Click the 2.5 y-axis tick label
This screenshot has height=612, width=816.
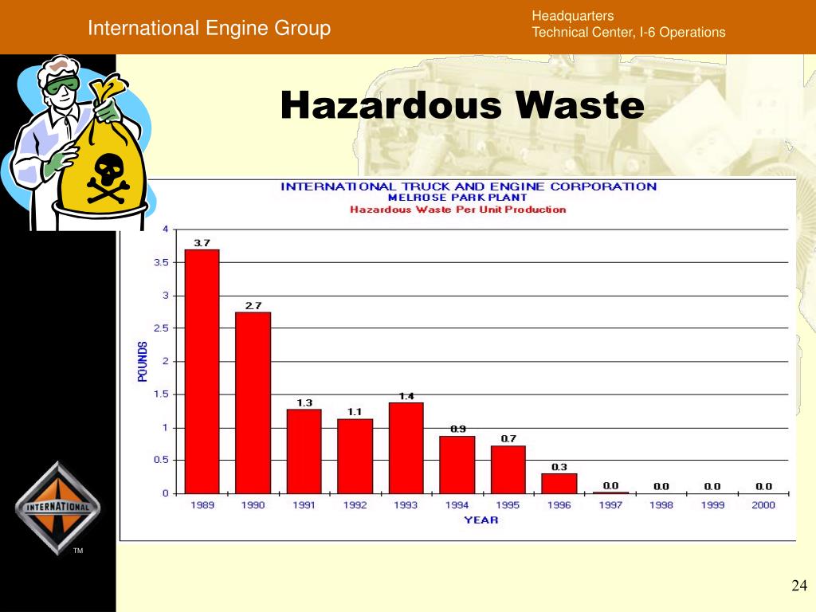161,328
